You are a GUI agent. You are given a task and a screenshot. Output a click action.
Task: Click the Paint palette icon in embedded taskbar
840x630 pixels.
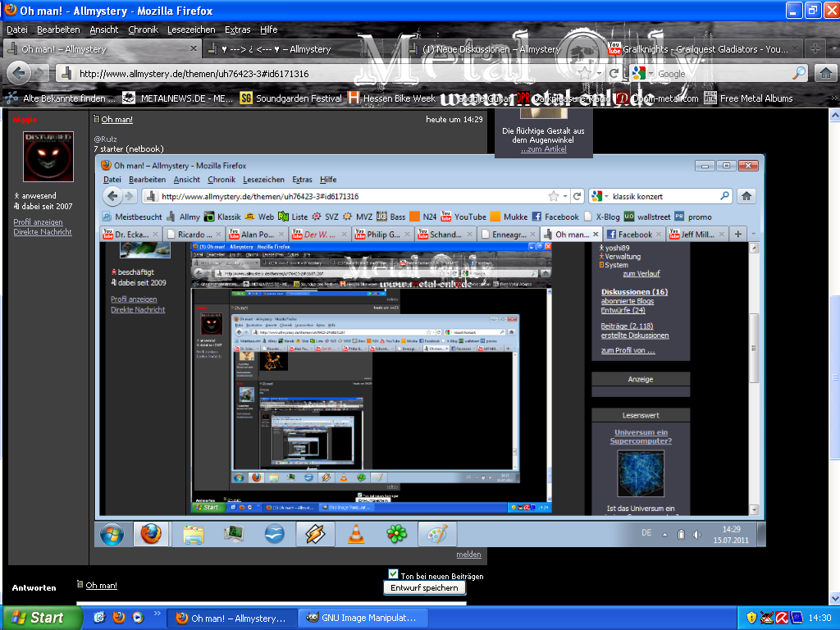(x=437, y=534)
